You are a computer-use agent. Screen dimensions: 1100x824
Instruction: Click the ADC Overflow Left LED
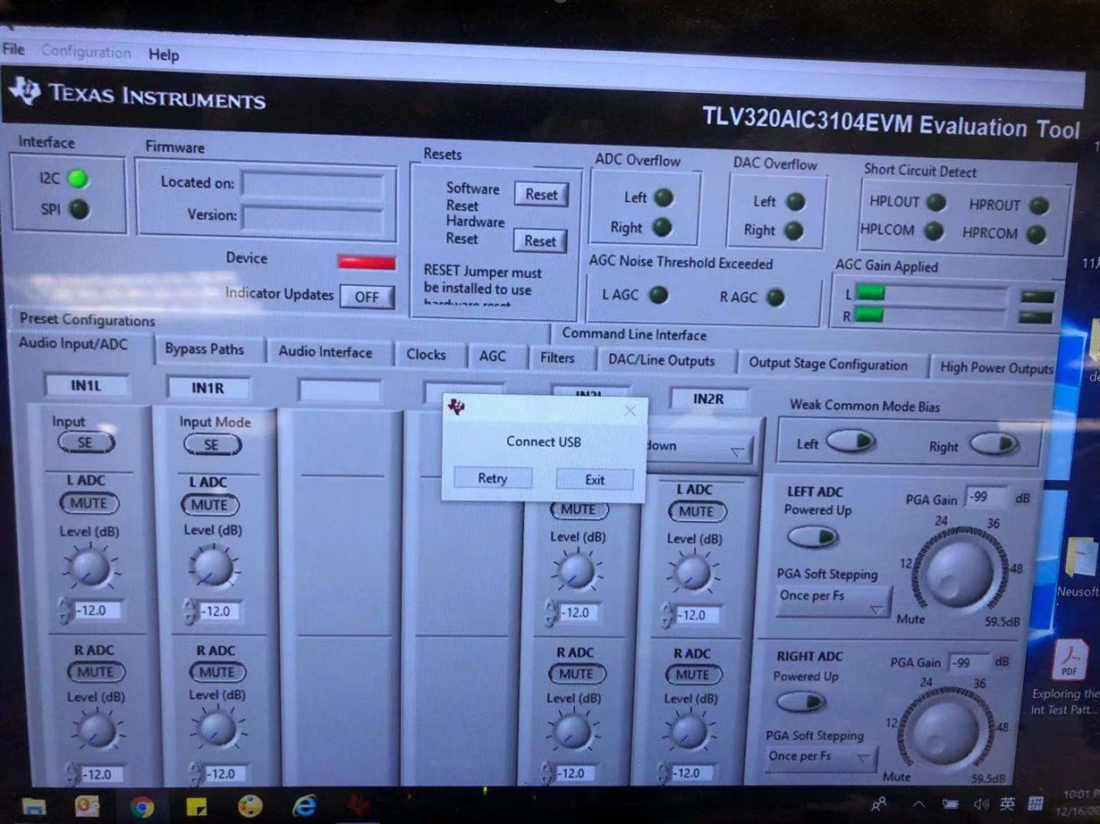[663, 198]
